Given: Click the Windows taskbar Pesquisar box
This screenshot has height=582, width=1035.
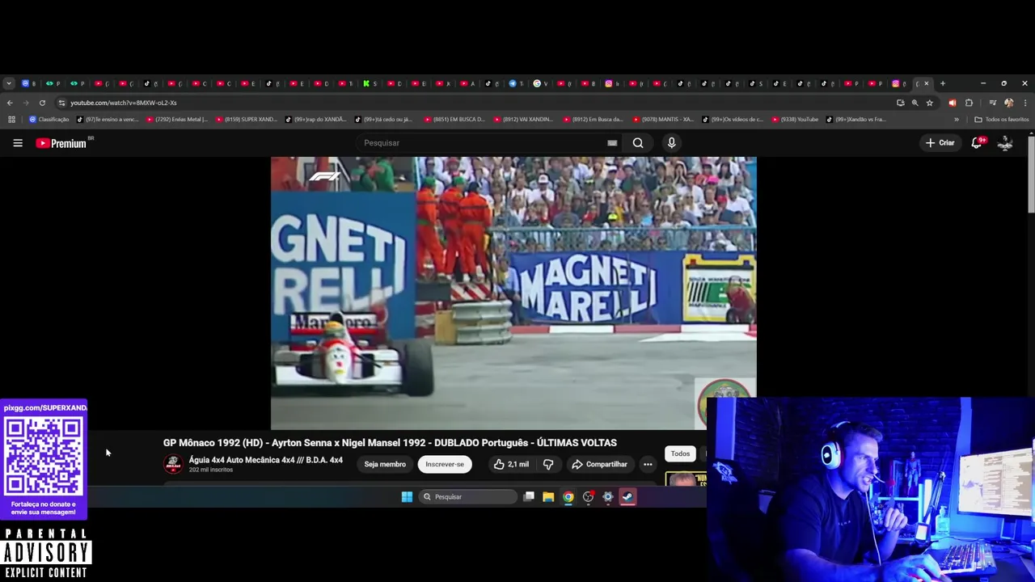Looking at the screenshot, I should 468,497.
